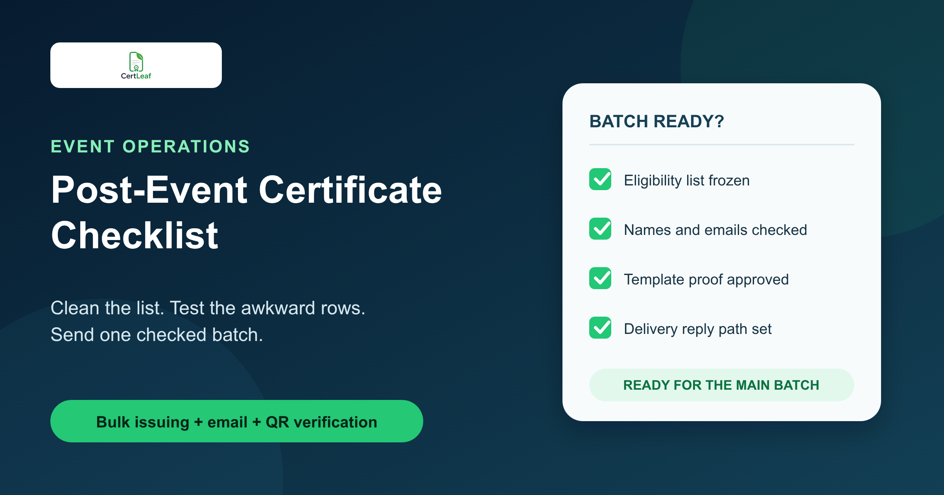Click the Names and emails checked label

click(715, 230)
